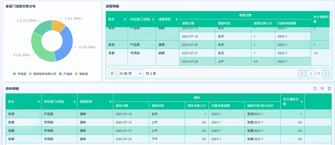Click date cell 2023-07-12 in 调休明细
335x145 pixels.
point(131,122)
